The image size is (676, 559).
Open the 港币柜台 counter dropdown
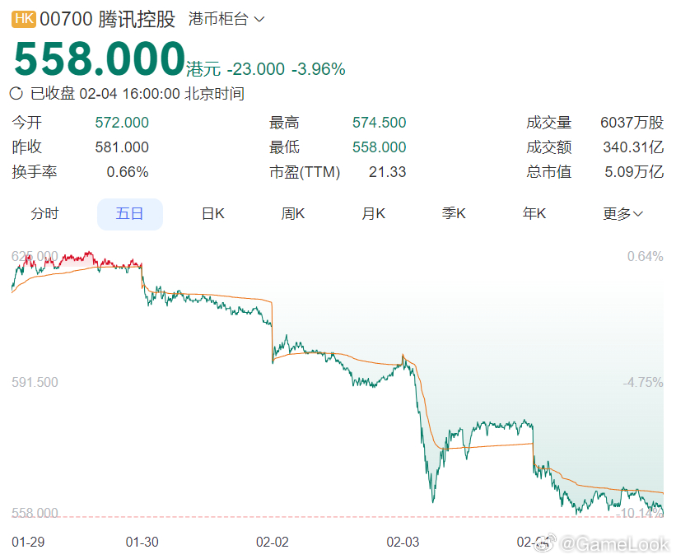(226, 19)
